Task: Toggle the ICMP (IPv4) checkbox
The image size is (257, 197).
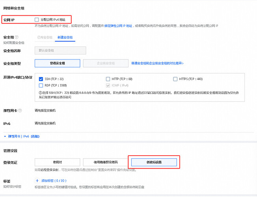Action: click(108, 85)
